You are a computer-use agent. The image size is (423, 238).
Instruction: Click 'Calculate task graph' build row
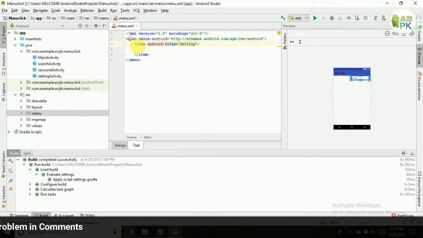tap(57, 190)
